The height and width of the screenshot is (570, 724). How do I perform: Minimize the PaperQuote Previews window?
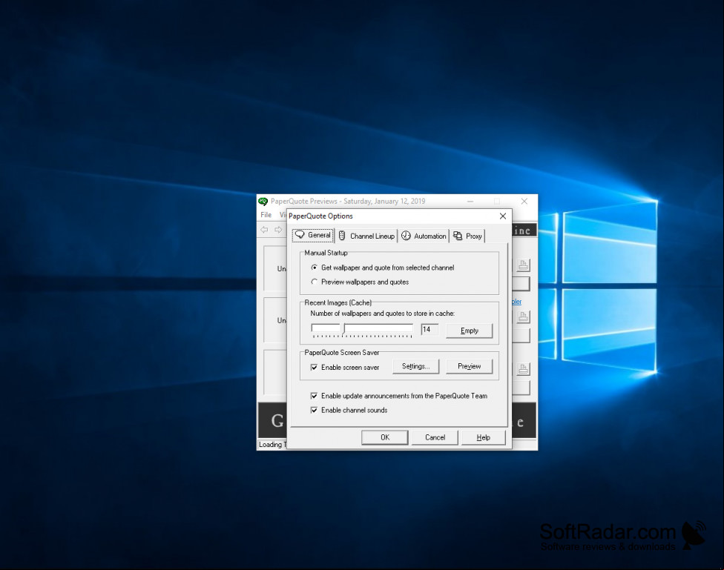[470, 201]
